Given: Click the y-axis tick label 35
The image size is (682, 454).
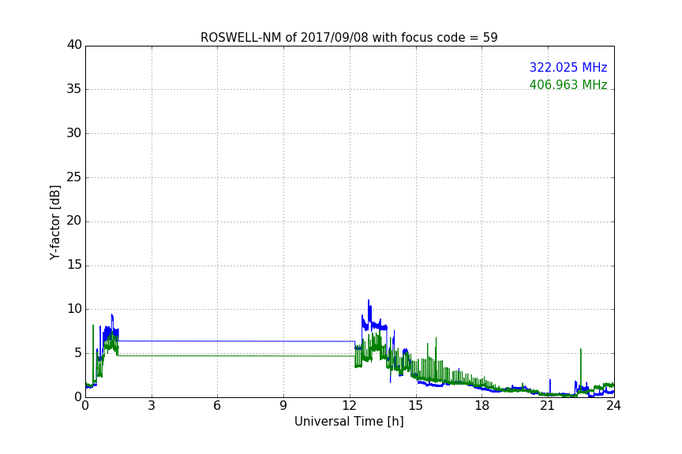Looking at the screenshot, I should pyautogui.click(x=74, y=89).
